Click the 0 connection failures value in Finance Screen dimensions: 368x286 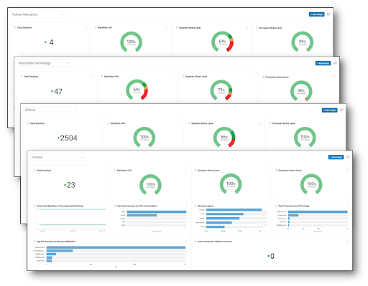pyautogui.click(x=272, y=256)
